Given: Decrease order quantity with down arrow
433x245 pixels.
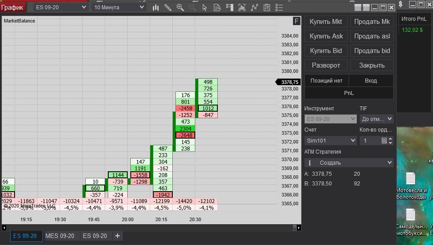Looking at the screenshot, I should pos(390,143).
